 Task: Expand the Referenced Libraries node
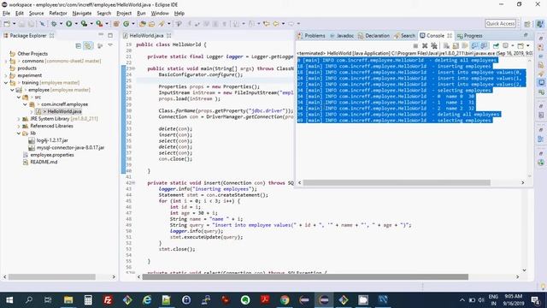click(19, 126)
